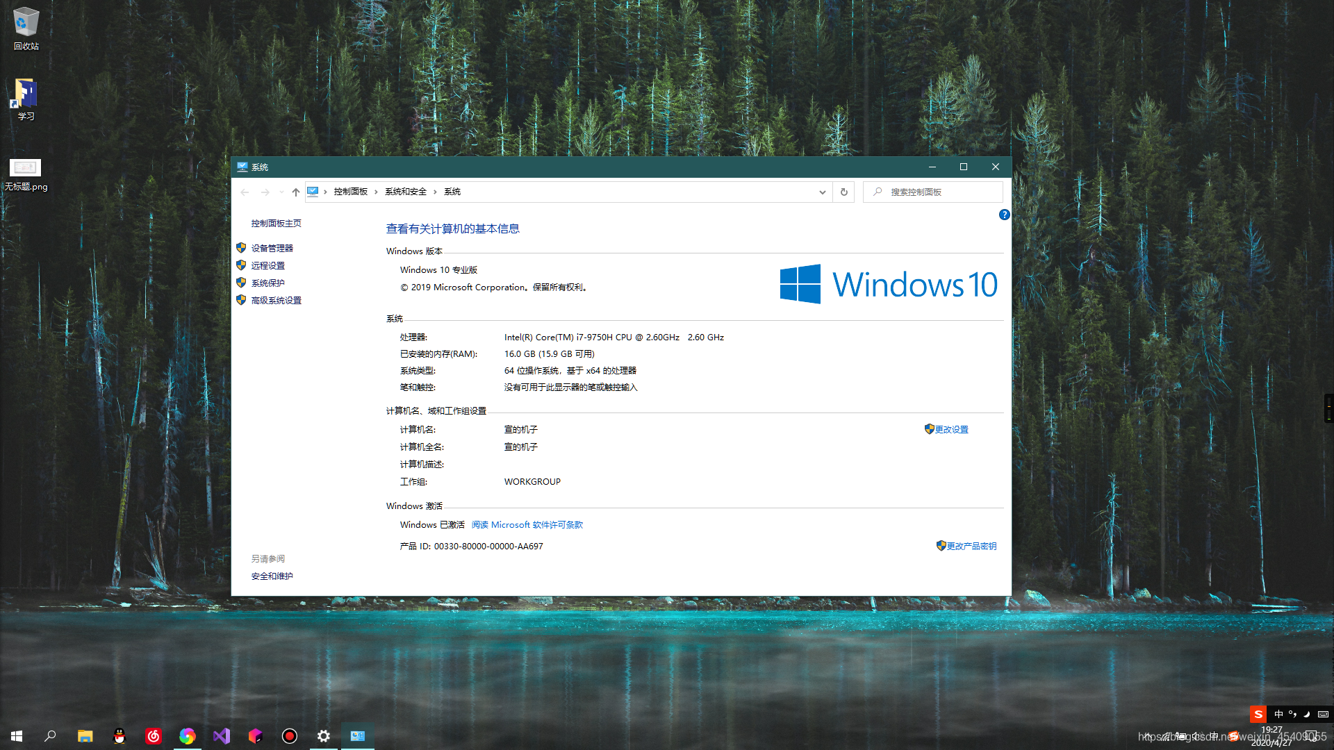1334x750 pixels.
Task: Click the refresh button in address bar
Action: [x=843, y=192]
